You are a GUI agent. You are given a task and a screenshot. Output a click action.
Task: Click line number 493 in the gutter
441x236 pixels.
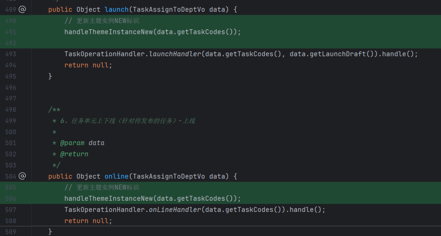[x=11, y=54]
